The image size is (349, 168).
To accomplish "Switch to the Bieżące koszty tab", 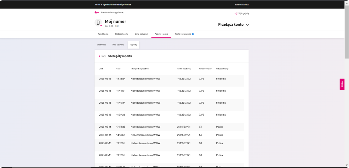I will pos(122,34).
